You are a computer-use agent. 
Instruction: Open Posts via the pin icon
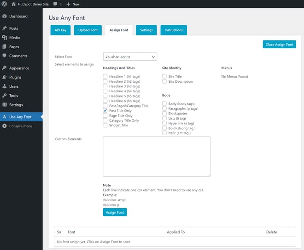coord(4,28)
